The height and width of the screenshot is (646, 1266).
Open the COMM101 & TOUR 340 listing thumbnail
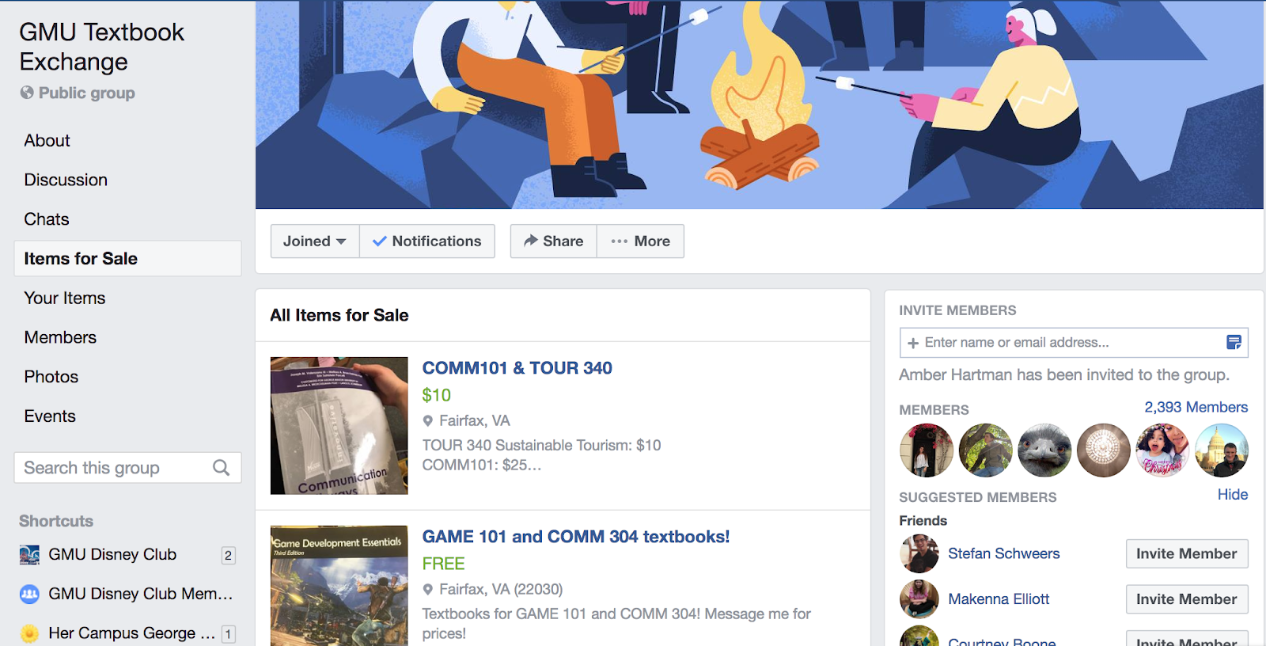[339, 426]
